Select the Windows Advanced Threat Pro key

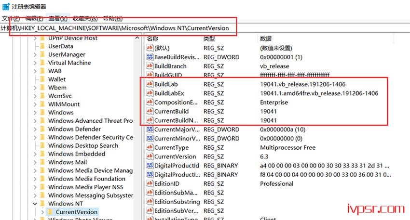(91, 120)
